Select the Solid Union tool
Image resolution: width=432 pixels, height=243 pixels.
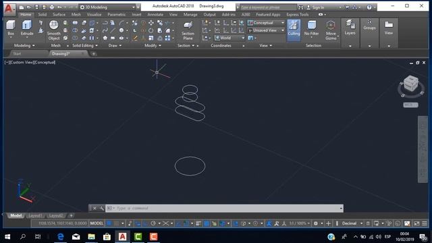(x=75, y=23)
